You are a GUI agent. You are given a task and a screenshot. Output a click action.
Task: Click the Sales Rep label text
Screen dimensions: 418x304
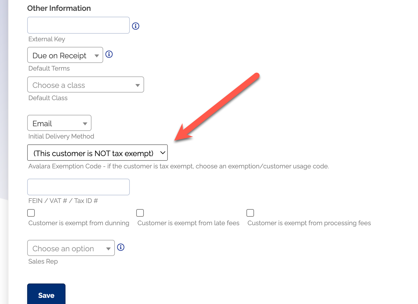click(43, 262)
